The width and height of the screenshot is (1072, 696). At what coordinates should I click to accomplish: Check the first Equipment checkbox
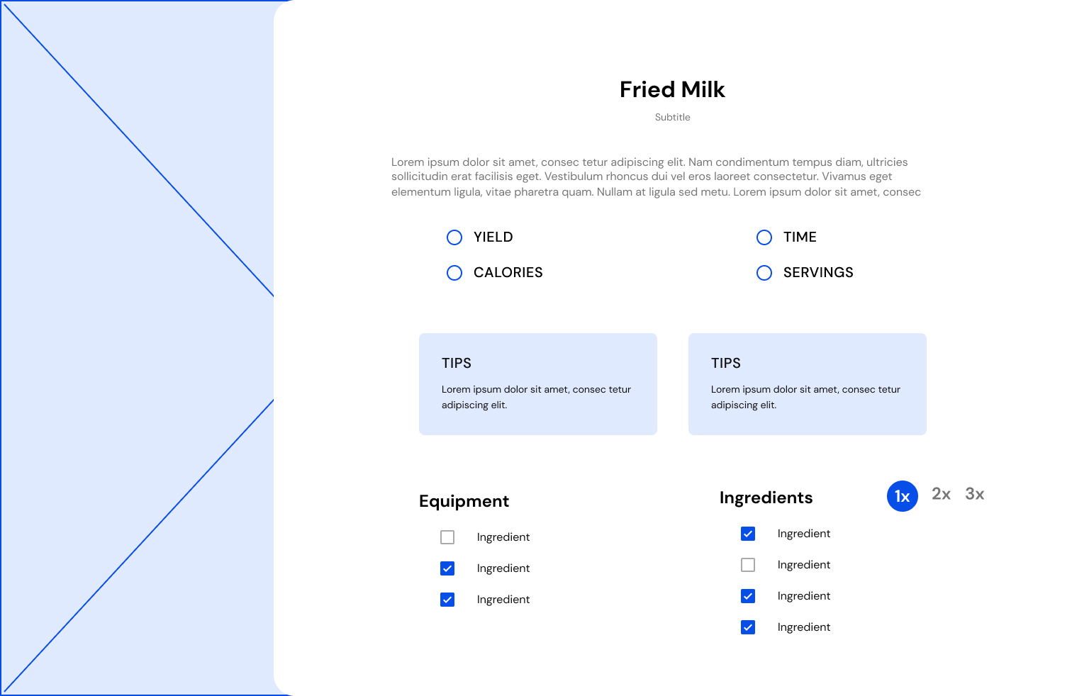[447, 537]
